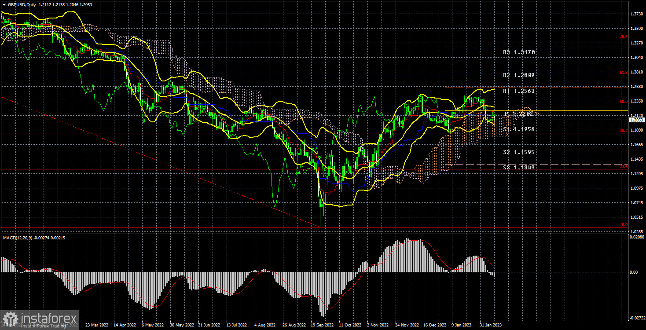Click the 1.0285 price on the scale
The width and height of the screenshot is (646, 330).
click(636, 231)
